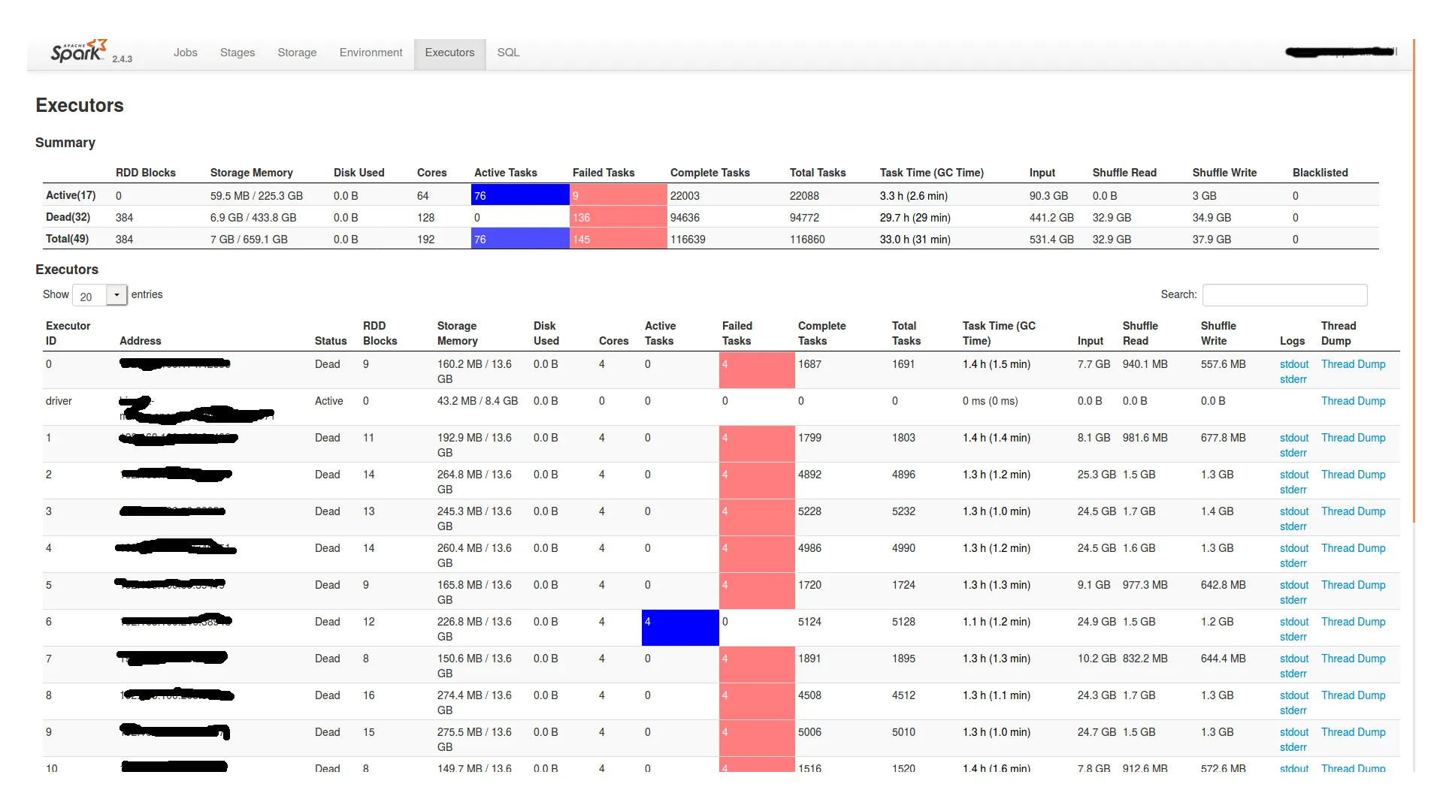The image size is (1443, 811).
Task: Sort table by Shuffle Write column
Action: (1218, 333)
